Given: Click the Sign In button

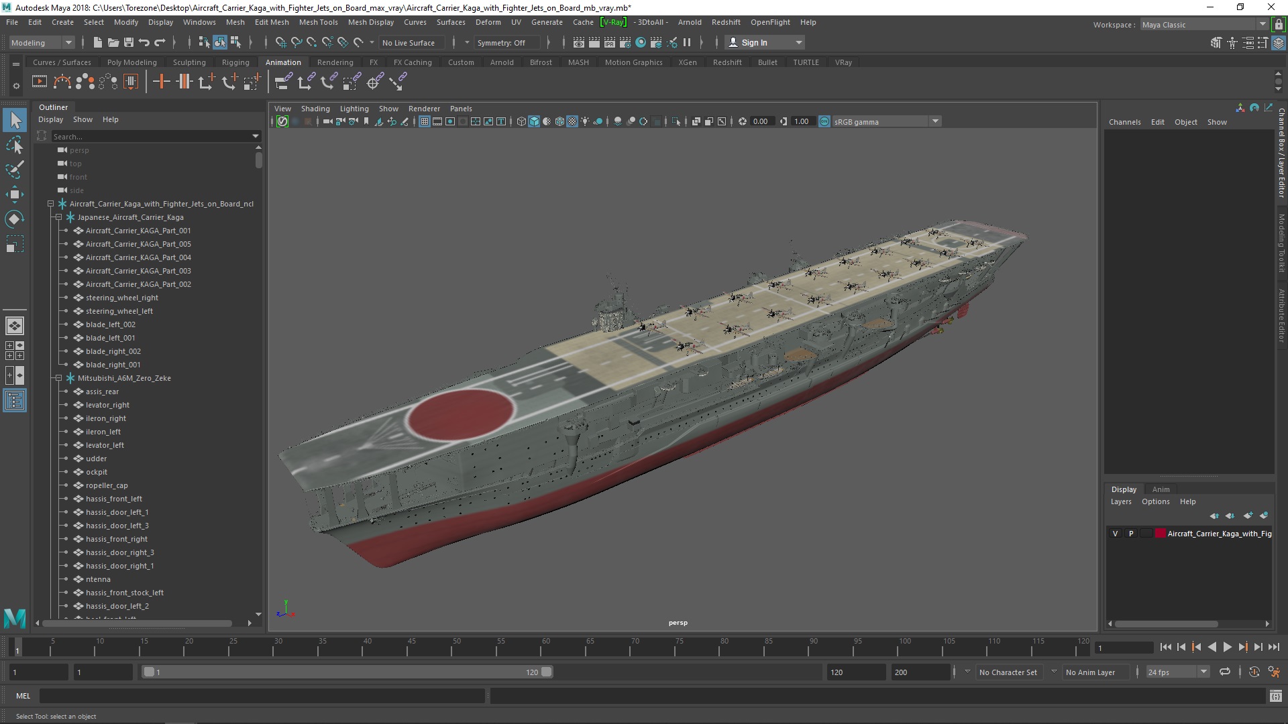Looking at the screenshot, I should point(765,42).
